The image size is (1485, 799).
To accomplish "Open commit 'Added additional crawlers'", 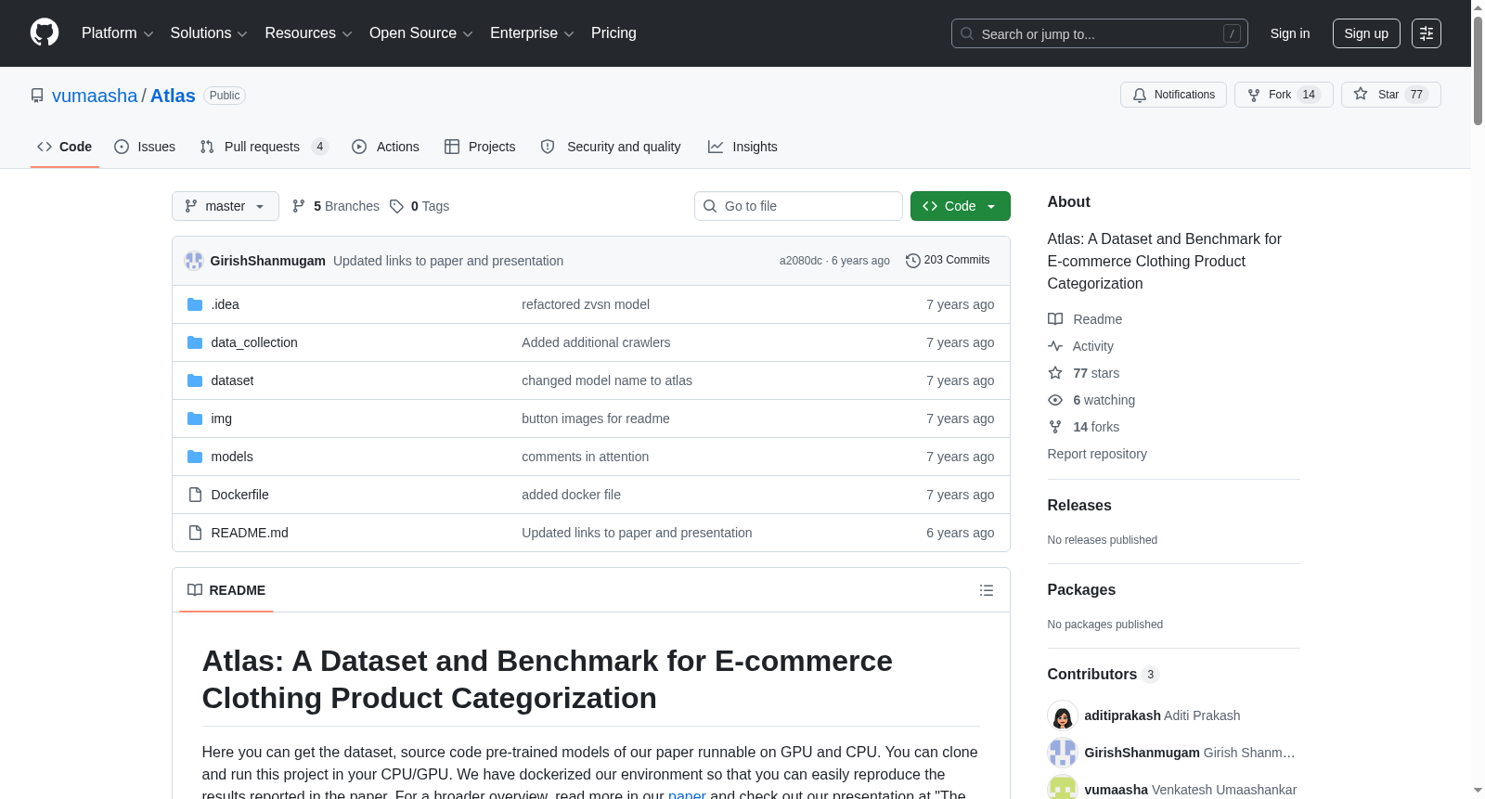I will 596,342.
